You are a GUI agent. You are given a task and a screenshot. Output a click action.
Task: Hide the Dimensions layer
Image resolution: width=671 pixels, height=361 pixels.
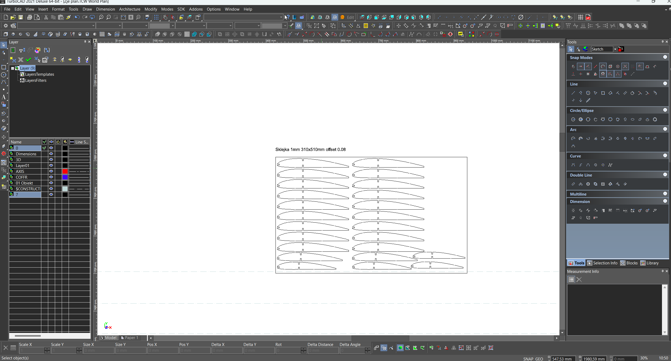(x=51, y=154)
